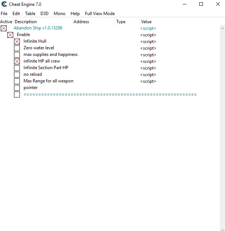Select Infinite Section Part HP description

coord(46,68)
